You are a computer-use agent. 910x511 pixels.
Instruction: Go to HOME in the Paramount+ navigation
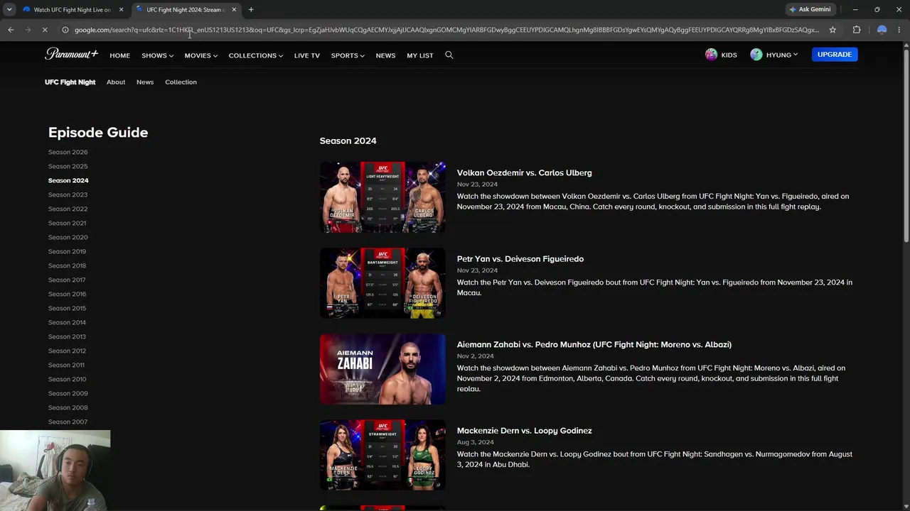coord(119,55)
